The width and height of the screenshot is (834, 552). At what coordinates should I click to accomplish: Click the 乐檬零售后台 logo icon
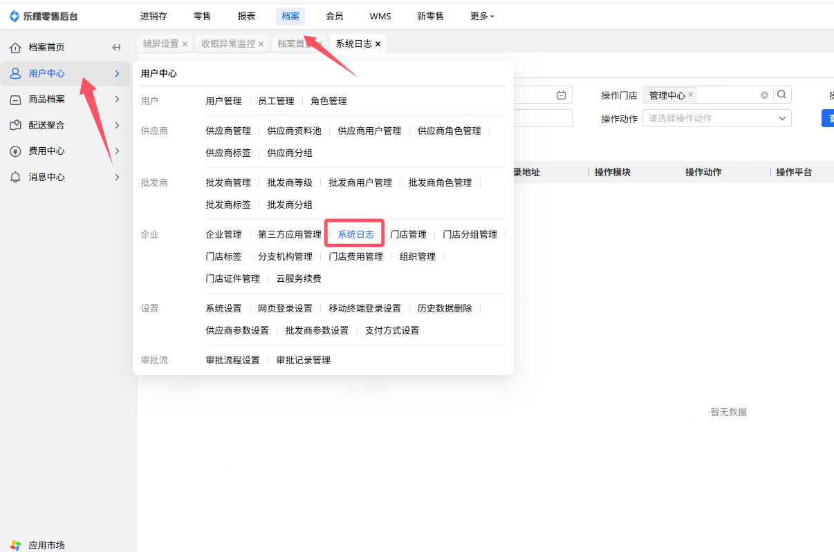pos(15,16)
